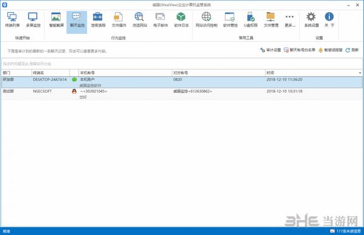Screen dimensions: 364x235
Task: Open 电子邮件 email monitoring
Action: coord(160,20)
